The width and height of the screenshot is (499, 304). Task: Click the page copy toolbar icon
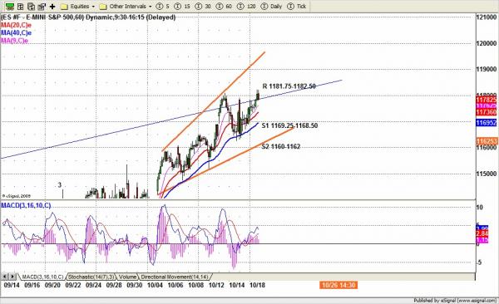pyautogui.click(x=31, y=6)
